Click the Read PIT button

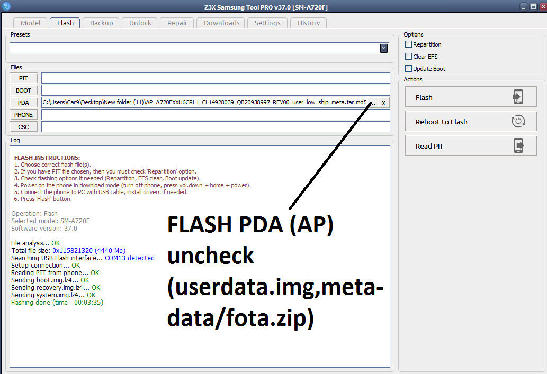tap(471, 145)
